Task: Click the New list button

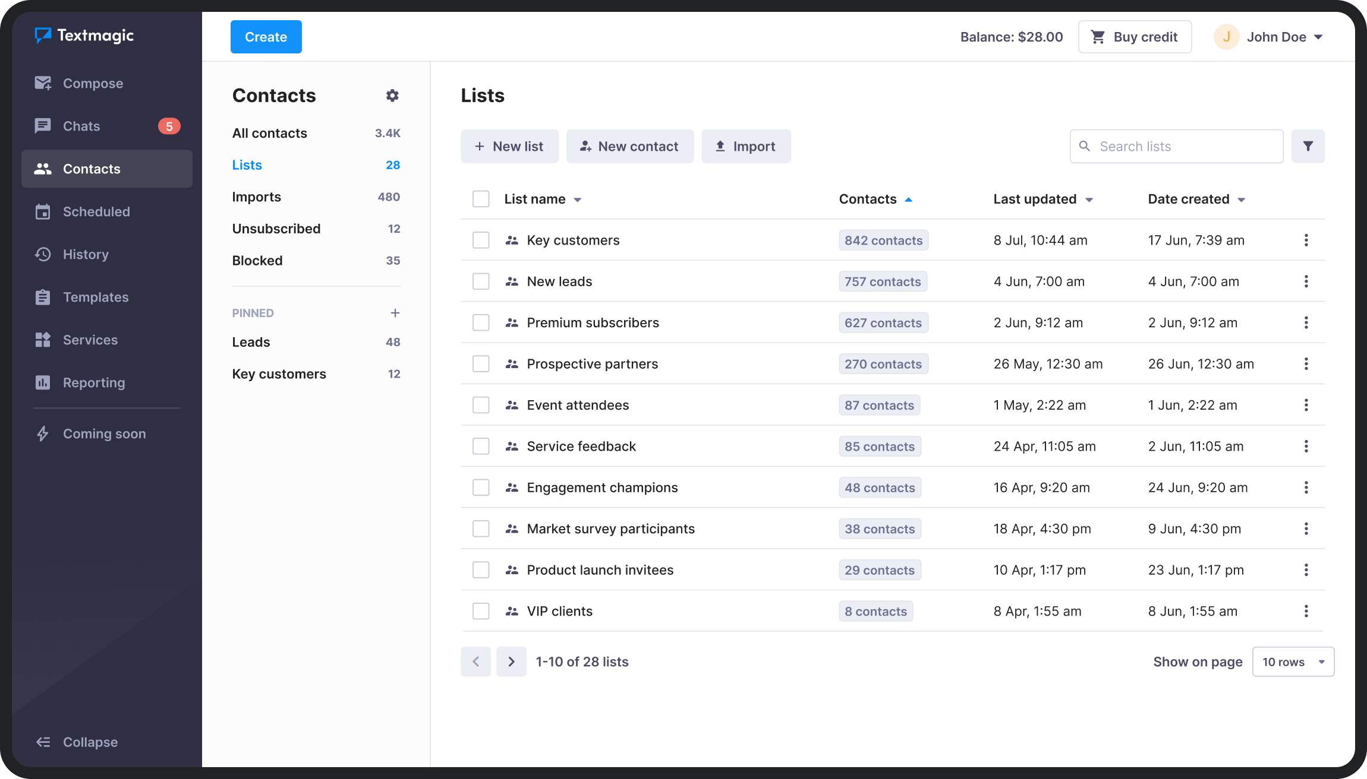Action: (509, 146)
